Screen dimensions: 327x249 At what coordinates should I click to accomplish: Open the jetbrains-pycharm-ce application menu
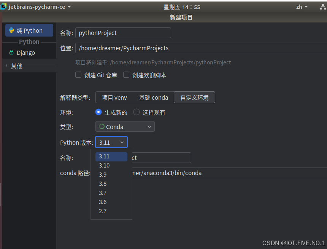point(40,7)
